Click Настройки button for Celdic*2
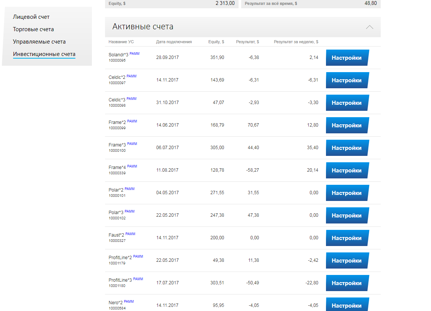 point(347,80)
